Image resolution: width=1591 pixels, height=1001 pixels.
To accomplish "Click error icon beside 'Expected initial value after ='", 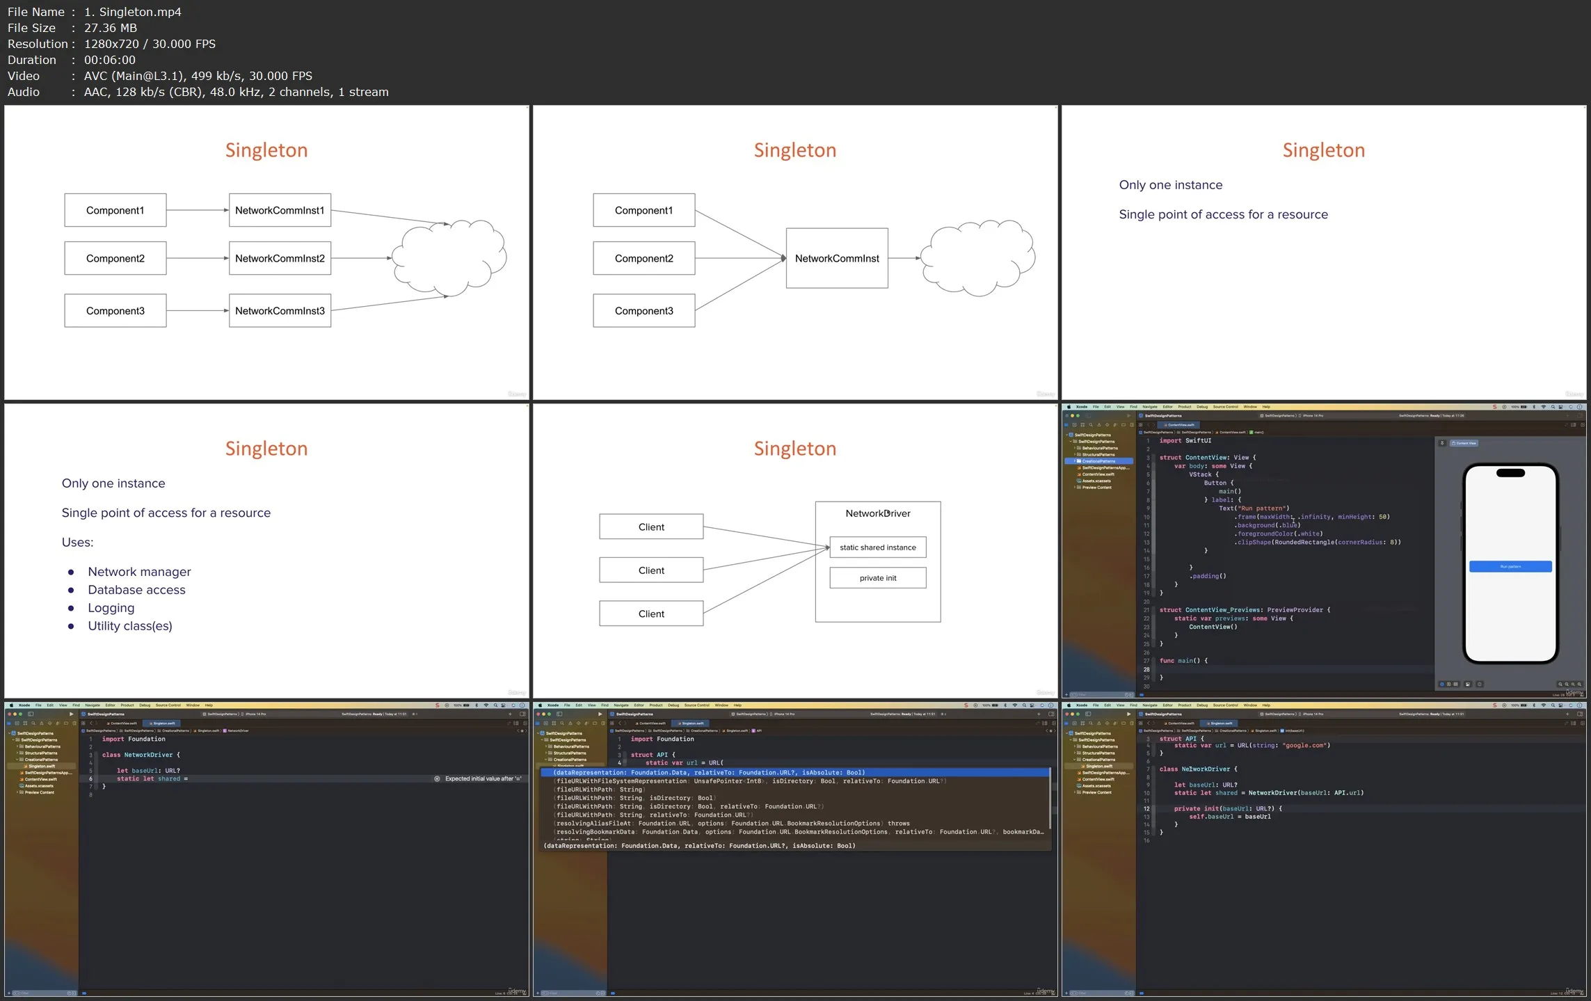I will pos(437,778).
